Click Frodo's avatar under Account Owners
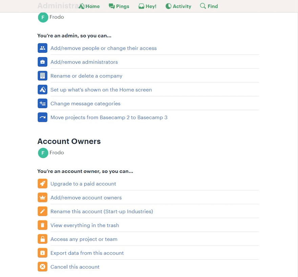This screenshot has height=277, width=298. pyautogui.click(x=43, y=153)
